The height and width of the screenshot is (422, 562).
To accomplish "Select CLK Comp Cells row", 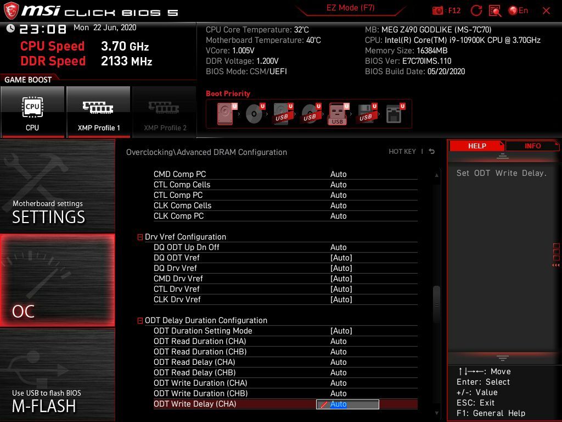I will tap(285, 206).
